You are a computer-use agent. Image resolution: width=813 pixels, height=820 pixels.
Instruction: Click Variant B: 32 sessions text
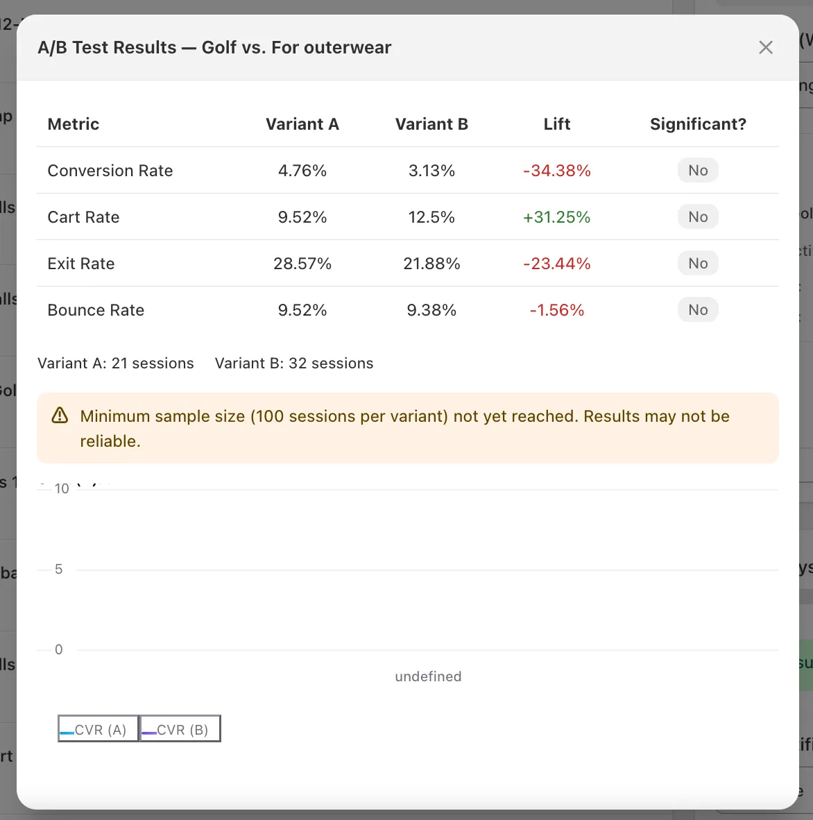293,363
